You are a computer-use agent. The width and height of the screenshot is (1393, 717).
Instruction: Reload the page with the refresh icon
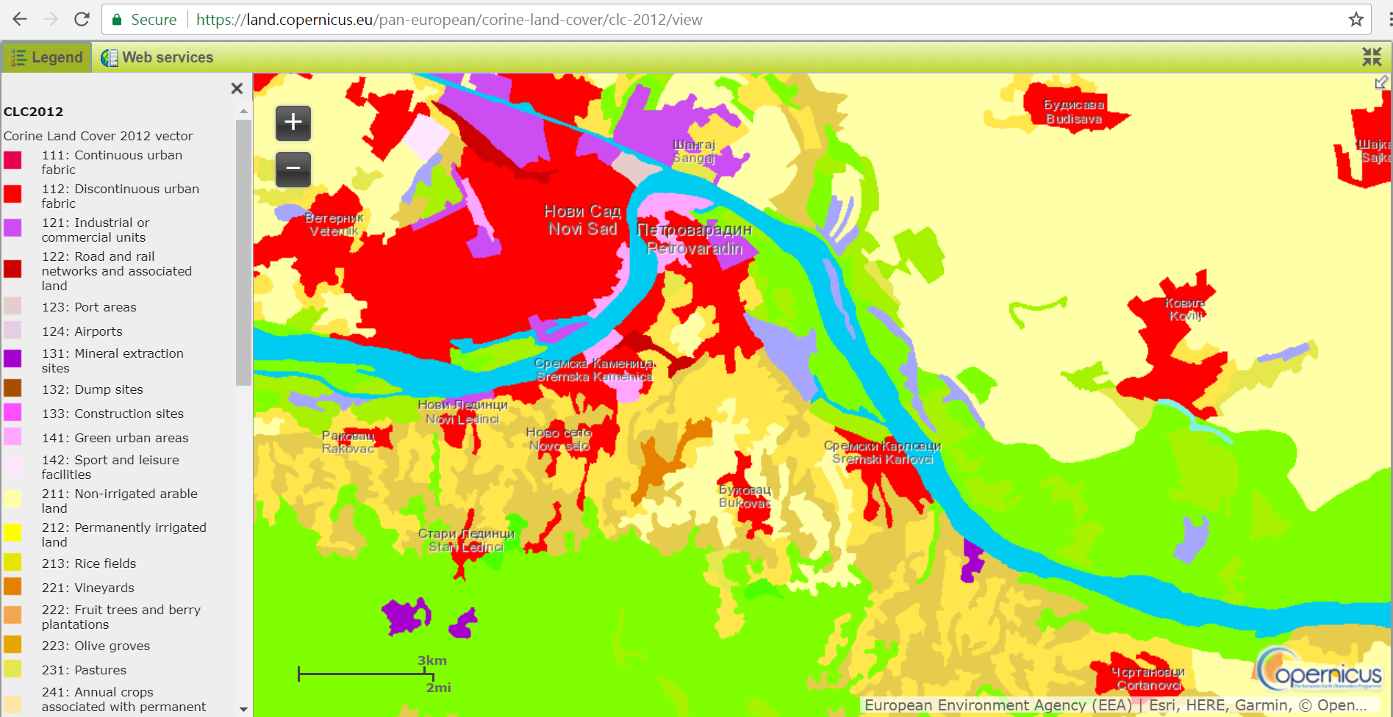pos(82,19)
